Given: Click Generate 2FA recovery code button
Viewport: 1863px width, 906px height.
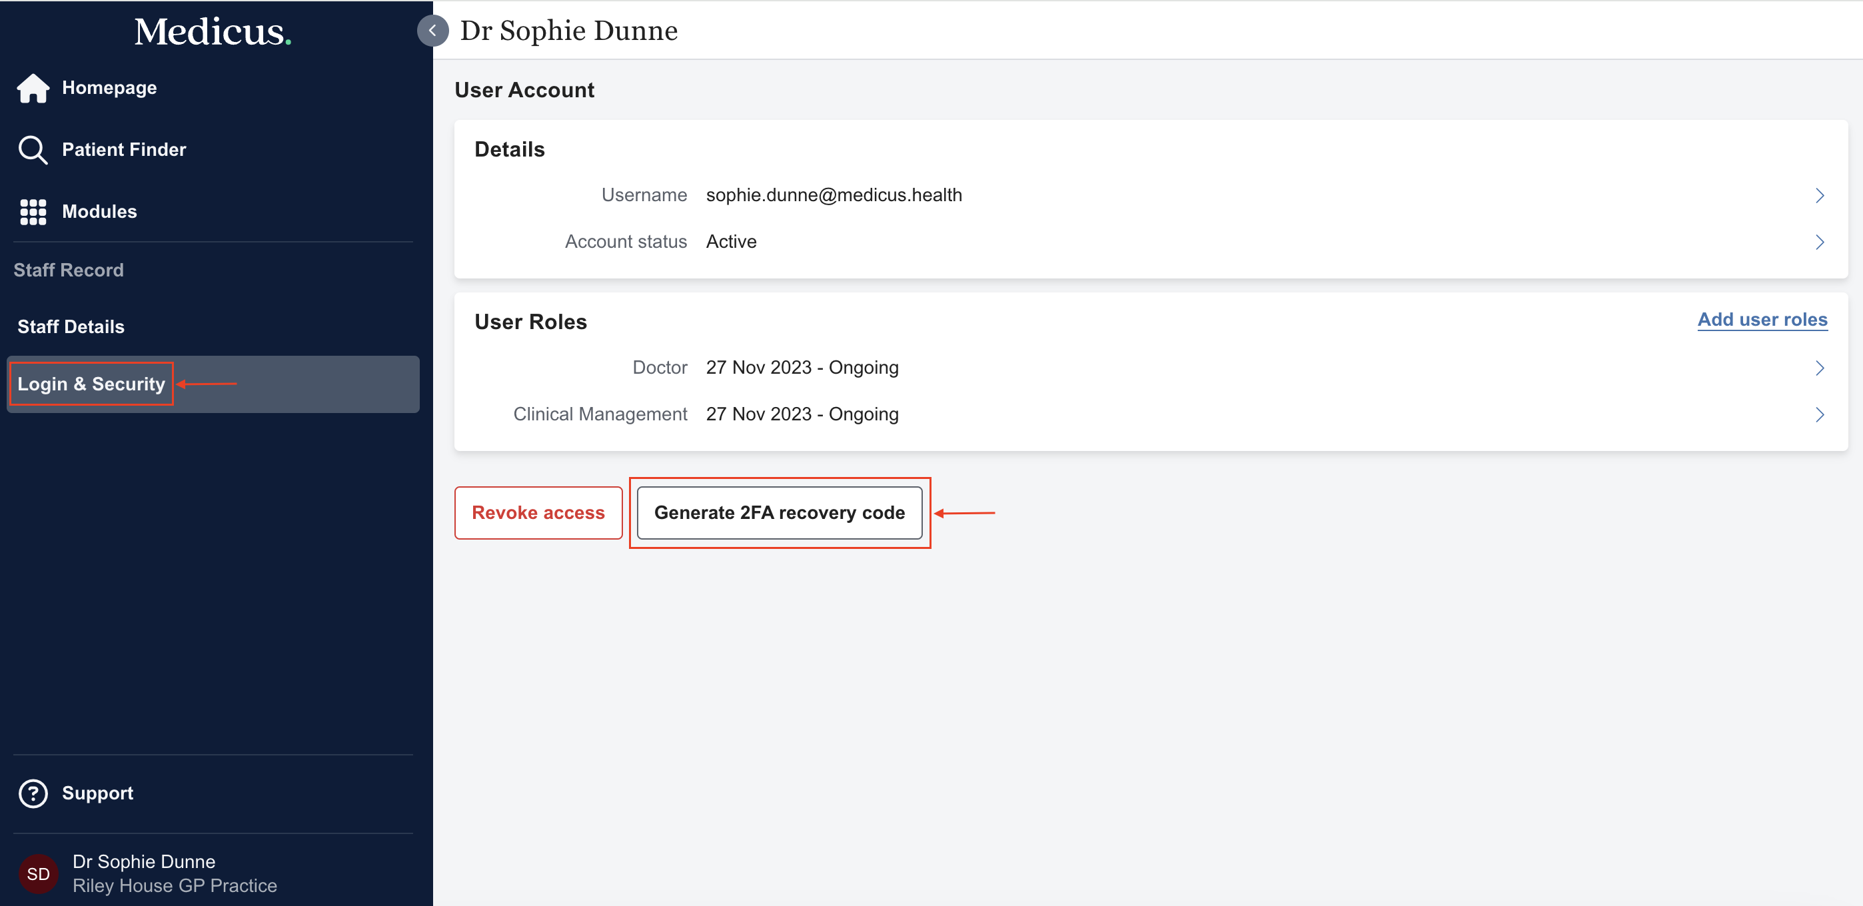Looking at the screenshot, I should [779, 513].
